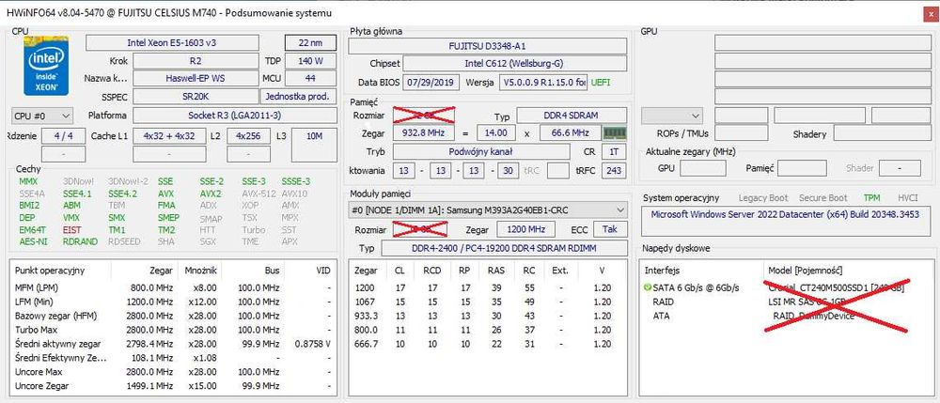Click the AES-NI feature flag
This screenshot has width=940, height=403.
(x=32, y=242)
